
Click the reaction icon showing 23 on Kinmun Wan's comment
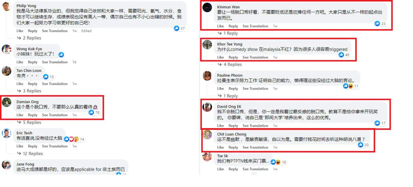[x=377, y=23]
